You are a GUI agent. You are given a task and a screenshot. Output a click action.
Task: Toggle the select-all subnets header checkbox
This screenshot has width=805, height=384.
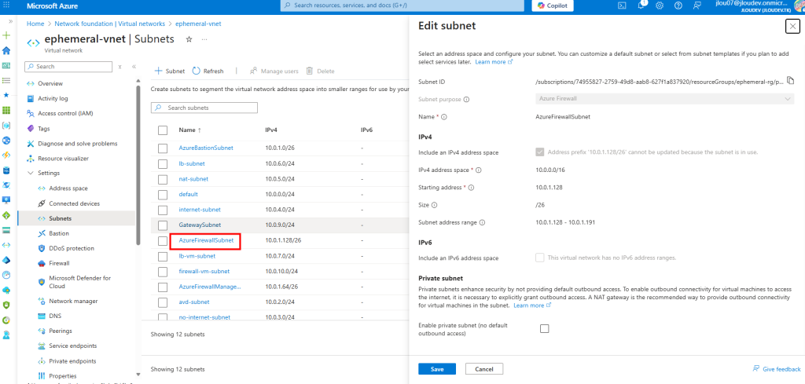coord(163,130)
